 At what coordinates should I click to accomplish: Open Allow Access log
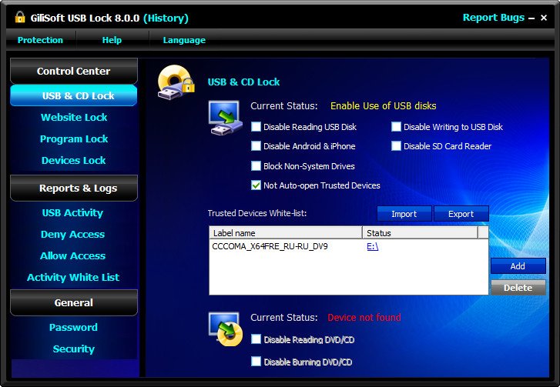click(73, 255)
